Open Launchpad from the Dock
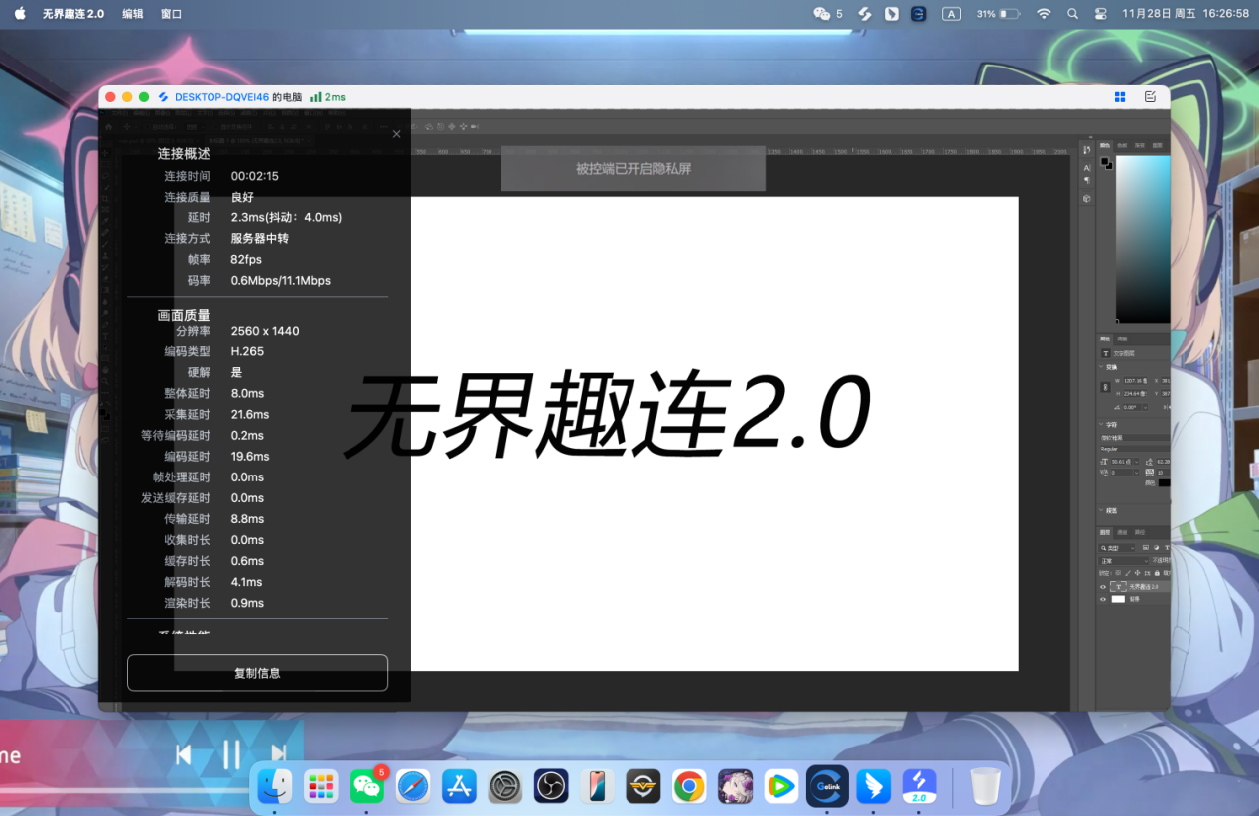The width and height of the screenshot is (1259, 816). pos(321,787)
